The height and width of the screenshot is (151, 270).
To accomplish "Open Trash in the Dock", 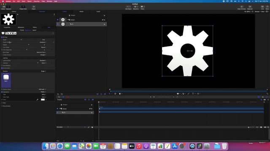I will point(224,146).
